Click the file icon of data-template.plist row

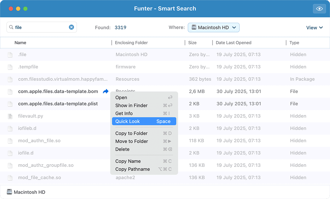click(10, 104)
